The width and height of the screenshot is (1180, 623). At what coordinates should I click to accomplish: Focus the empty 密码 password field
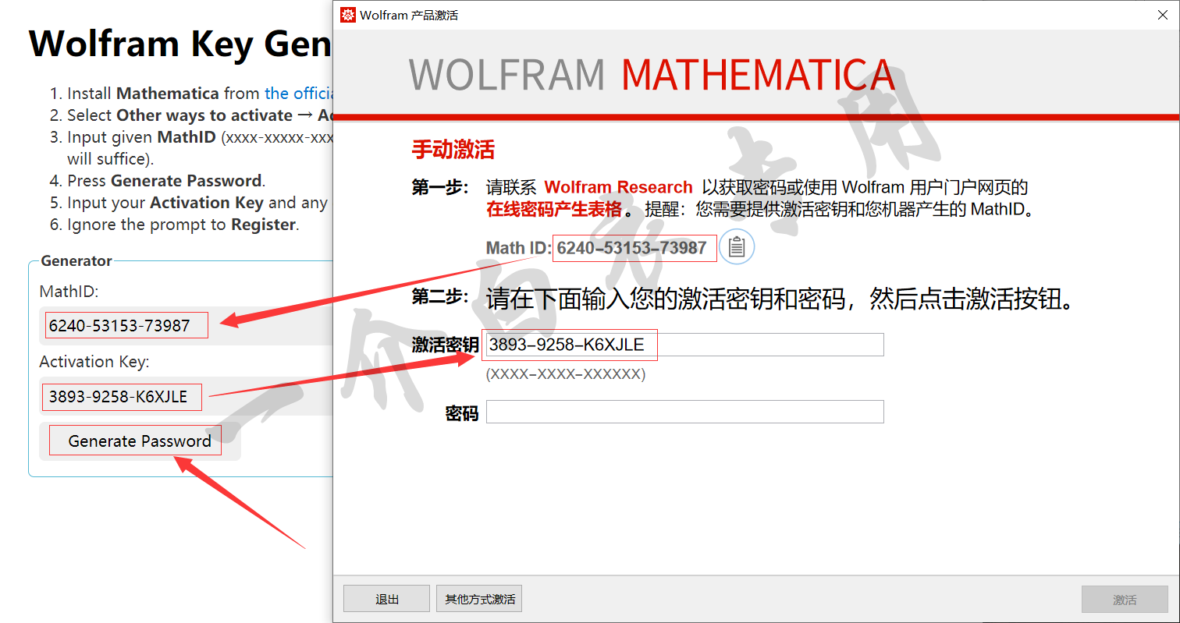click(x=684, y=412)
